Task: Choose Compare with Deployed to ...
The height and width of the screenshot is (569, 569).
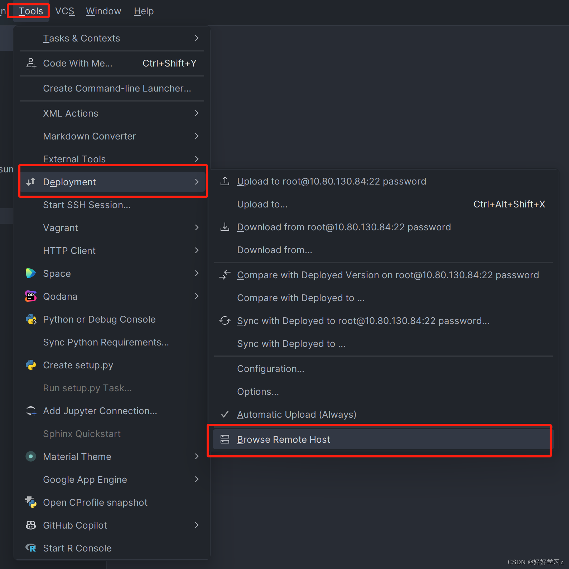Action: point(383,298)
